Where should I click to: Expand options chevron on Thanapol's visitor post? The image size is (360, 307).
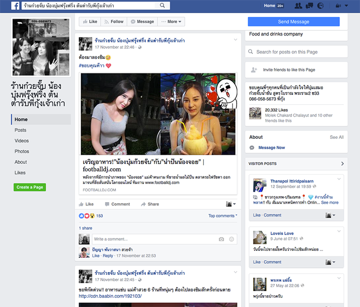(339, 179)
